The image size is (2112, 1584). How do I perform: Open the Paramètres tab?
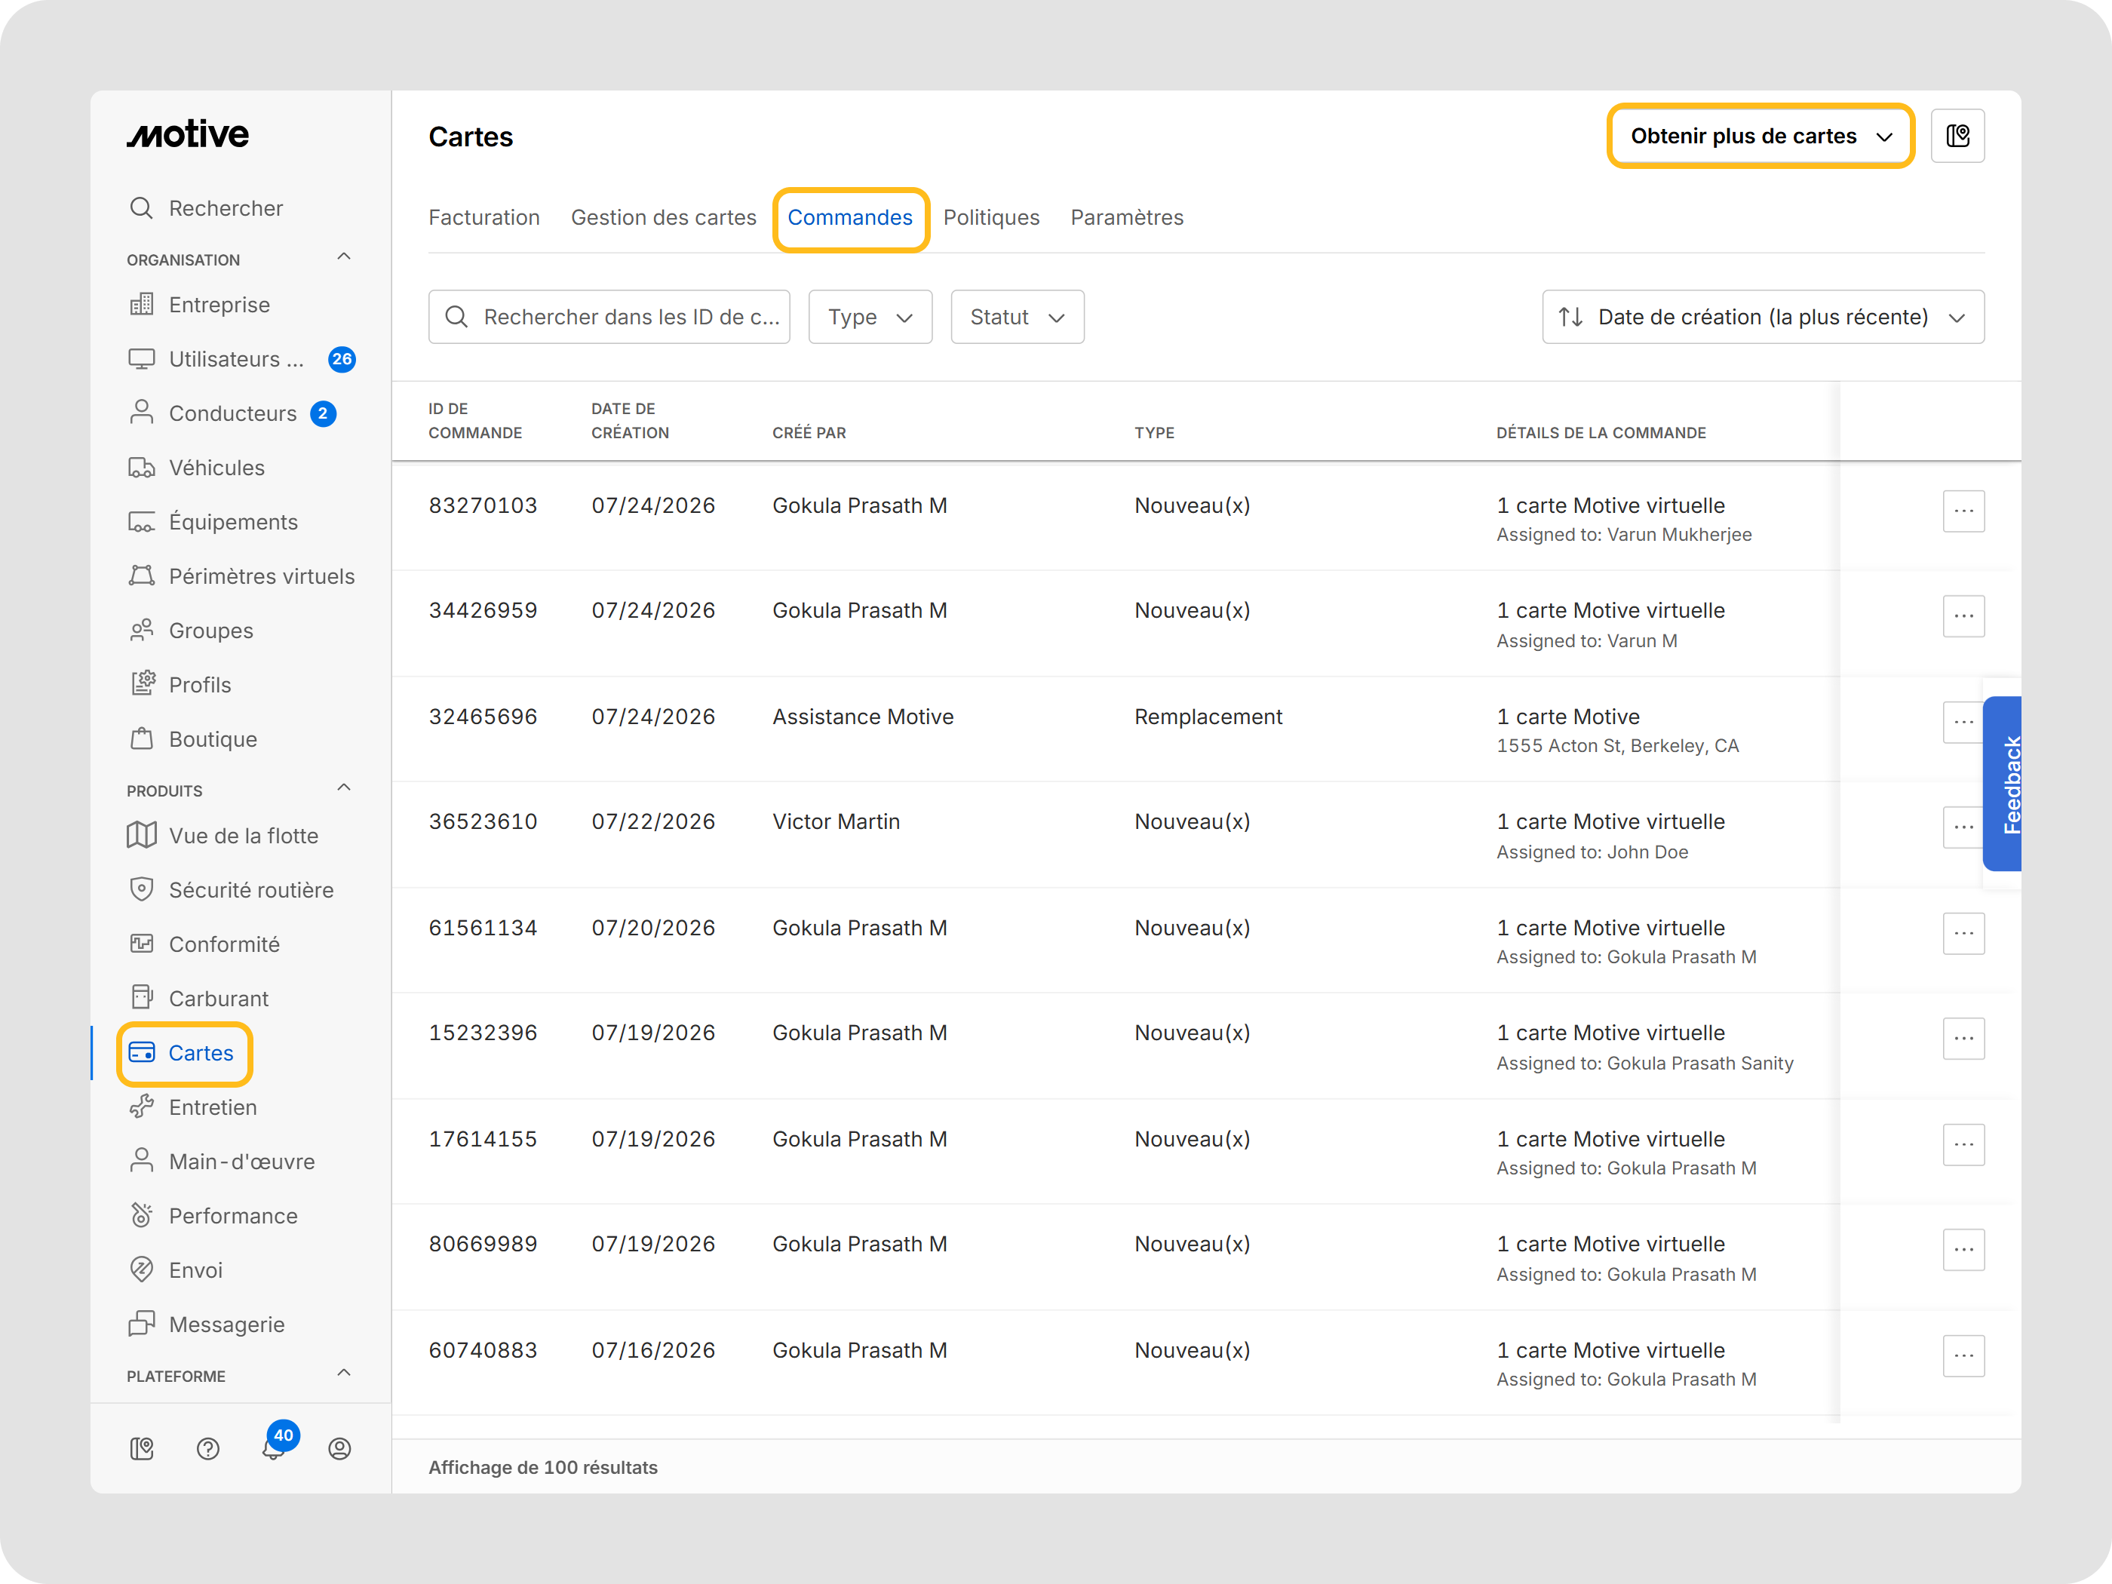[1127, 218]
